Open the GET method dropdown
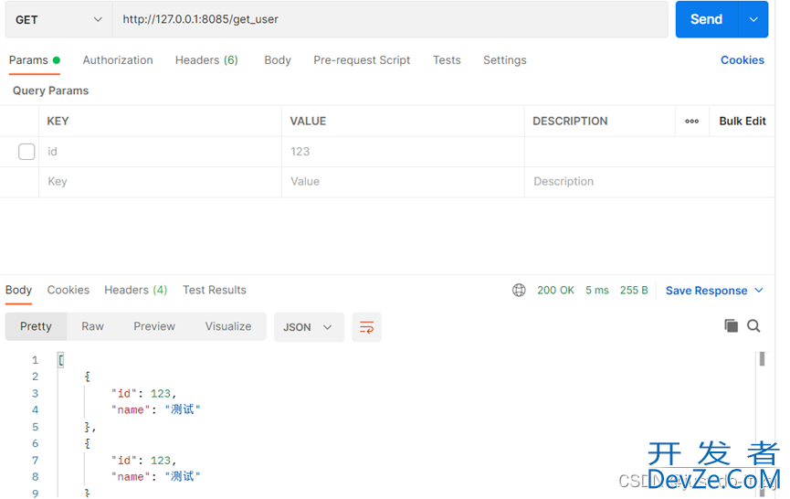The width and height of the screenshot is (790, 499). pyautogui.click(x=58, y=20)
